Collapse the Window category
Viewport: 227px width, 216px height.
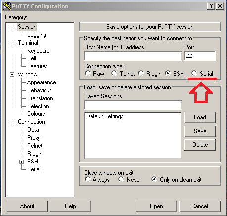point(12,74)
